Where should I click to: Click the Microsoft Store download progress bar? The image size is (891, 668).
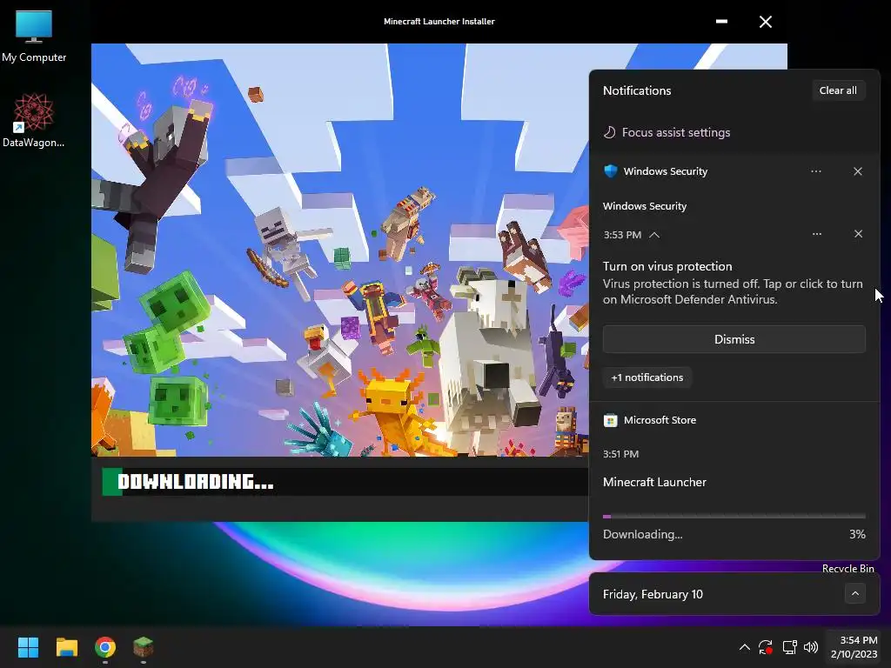coord(734,517)
